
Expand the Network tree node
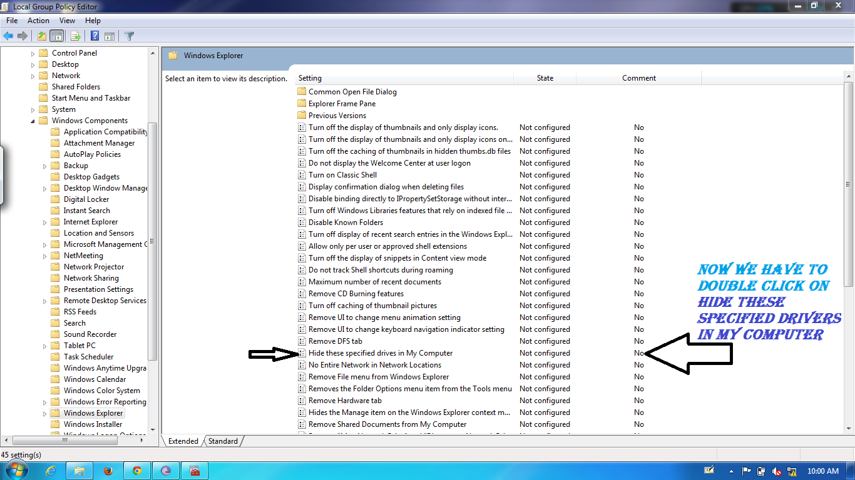pyautogui.click(x=33, y=76)
